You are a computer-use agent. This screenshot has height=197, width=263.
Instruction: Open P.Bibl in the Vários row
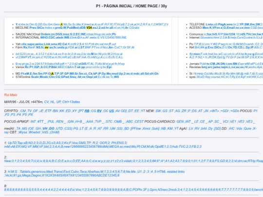coord(52,67)
